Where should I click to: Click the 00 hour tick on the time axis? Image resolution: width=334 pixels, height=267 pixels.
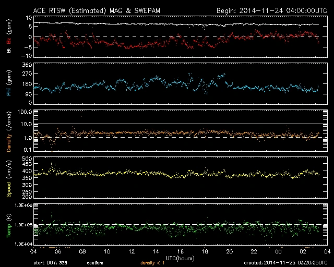[x=278, y=251]
